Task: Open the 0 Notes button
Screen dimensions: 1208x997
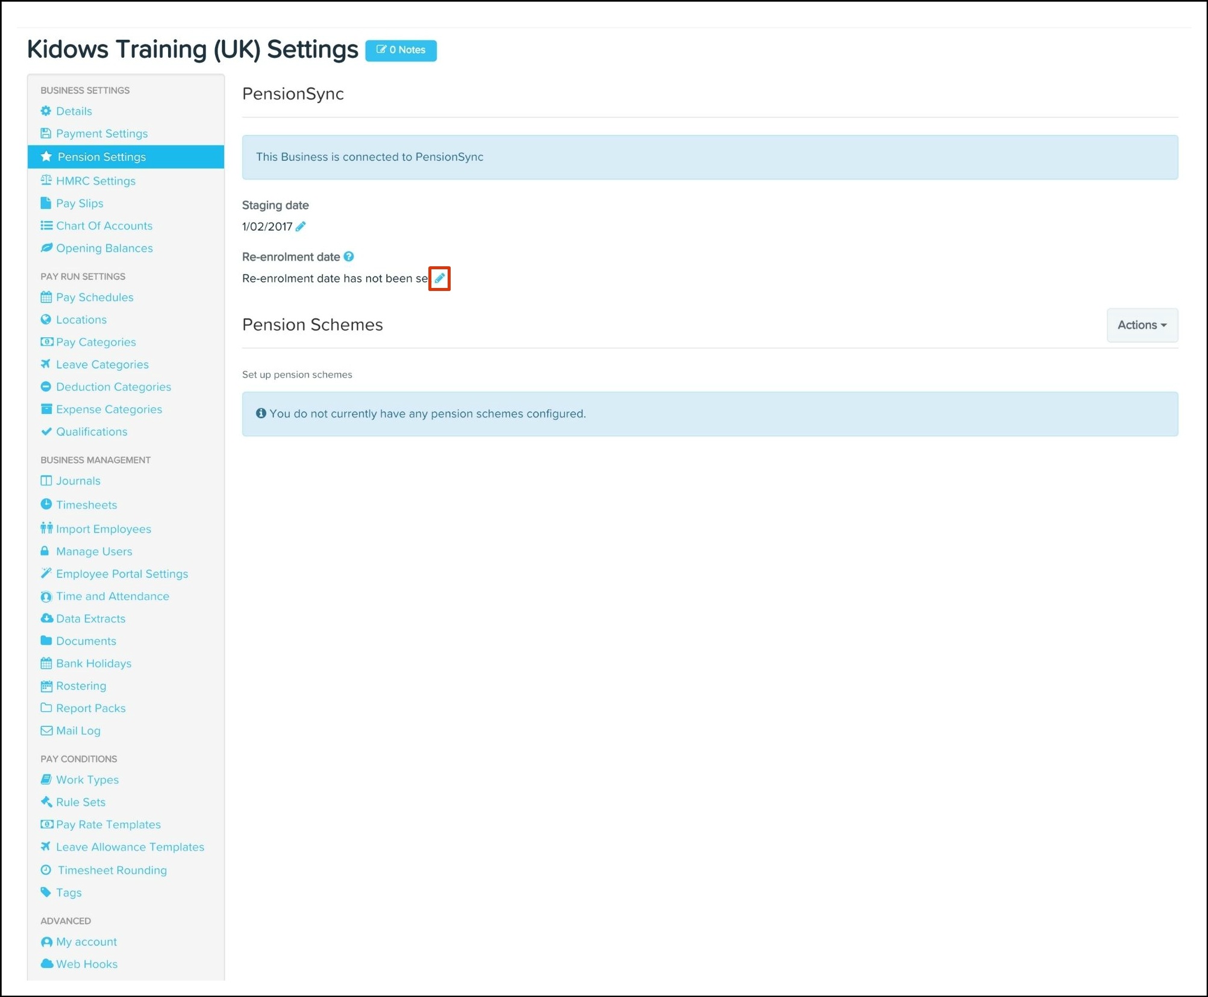Action: click(x=401, y=50)
